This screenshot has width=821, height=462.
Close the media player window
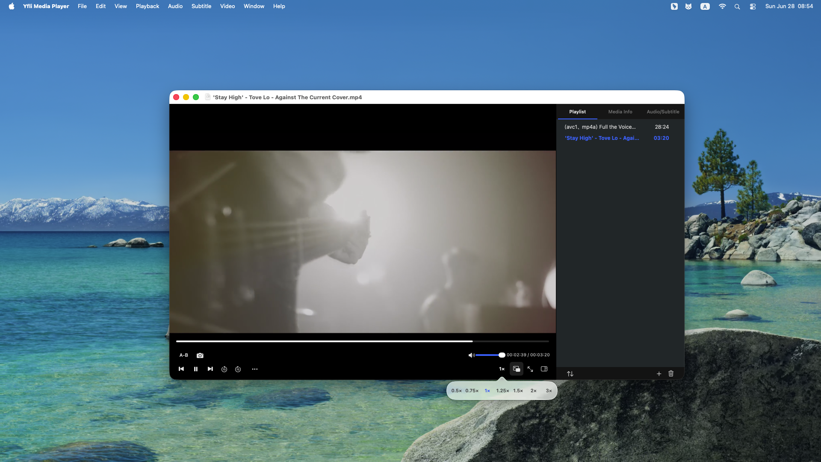point(176,97)
